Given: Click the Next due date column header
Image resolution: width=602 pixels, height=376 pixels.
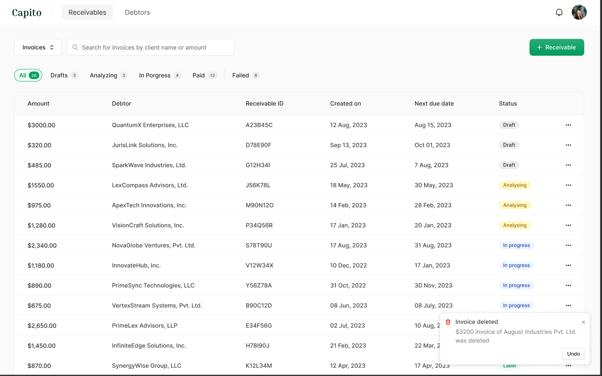Looking at the screenshot, I should tap(434, 103).
